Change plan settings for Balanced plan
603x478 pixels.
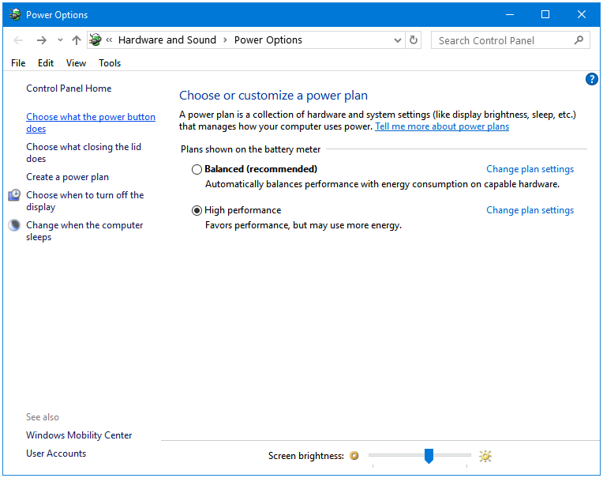pos(530,169)
